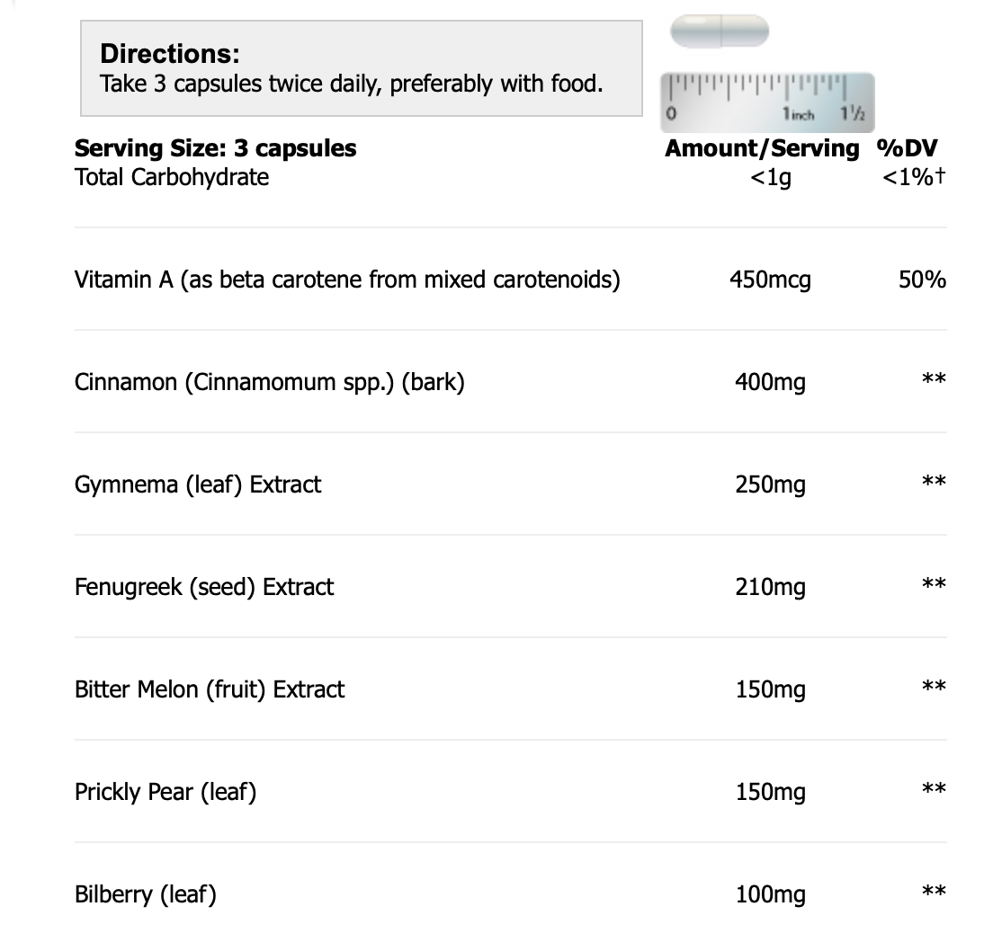Click the Directions heading in gray box

[170, 54]
